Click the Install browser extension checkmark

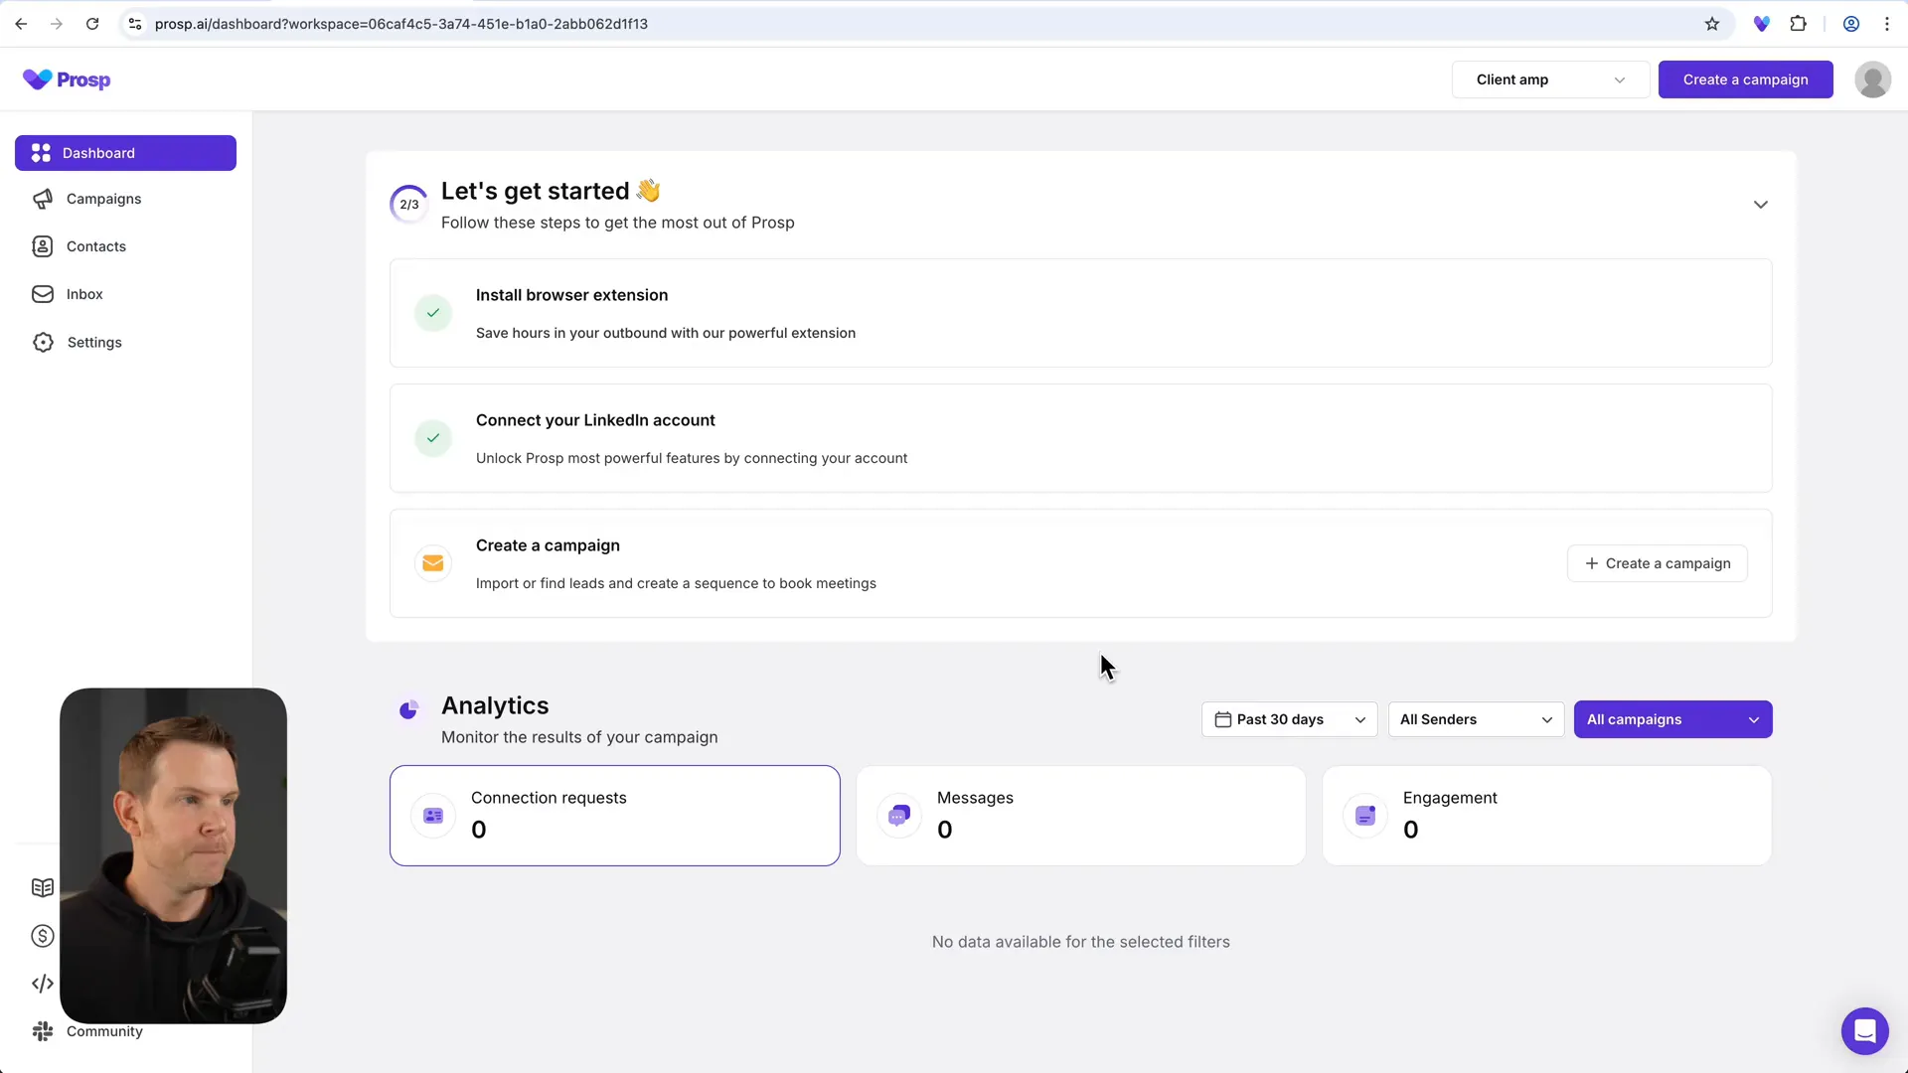(433, 313)
